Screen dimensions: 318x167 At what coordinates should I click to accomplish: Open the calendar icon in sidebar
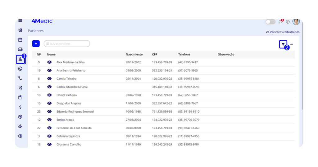click(20, 40)
